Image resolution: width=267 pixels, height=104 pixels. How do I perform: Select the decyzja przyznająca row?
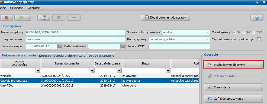(x=99, y=81)
